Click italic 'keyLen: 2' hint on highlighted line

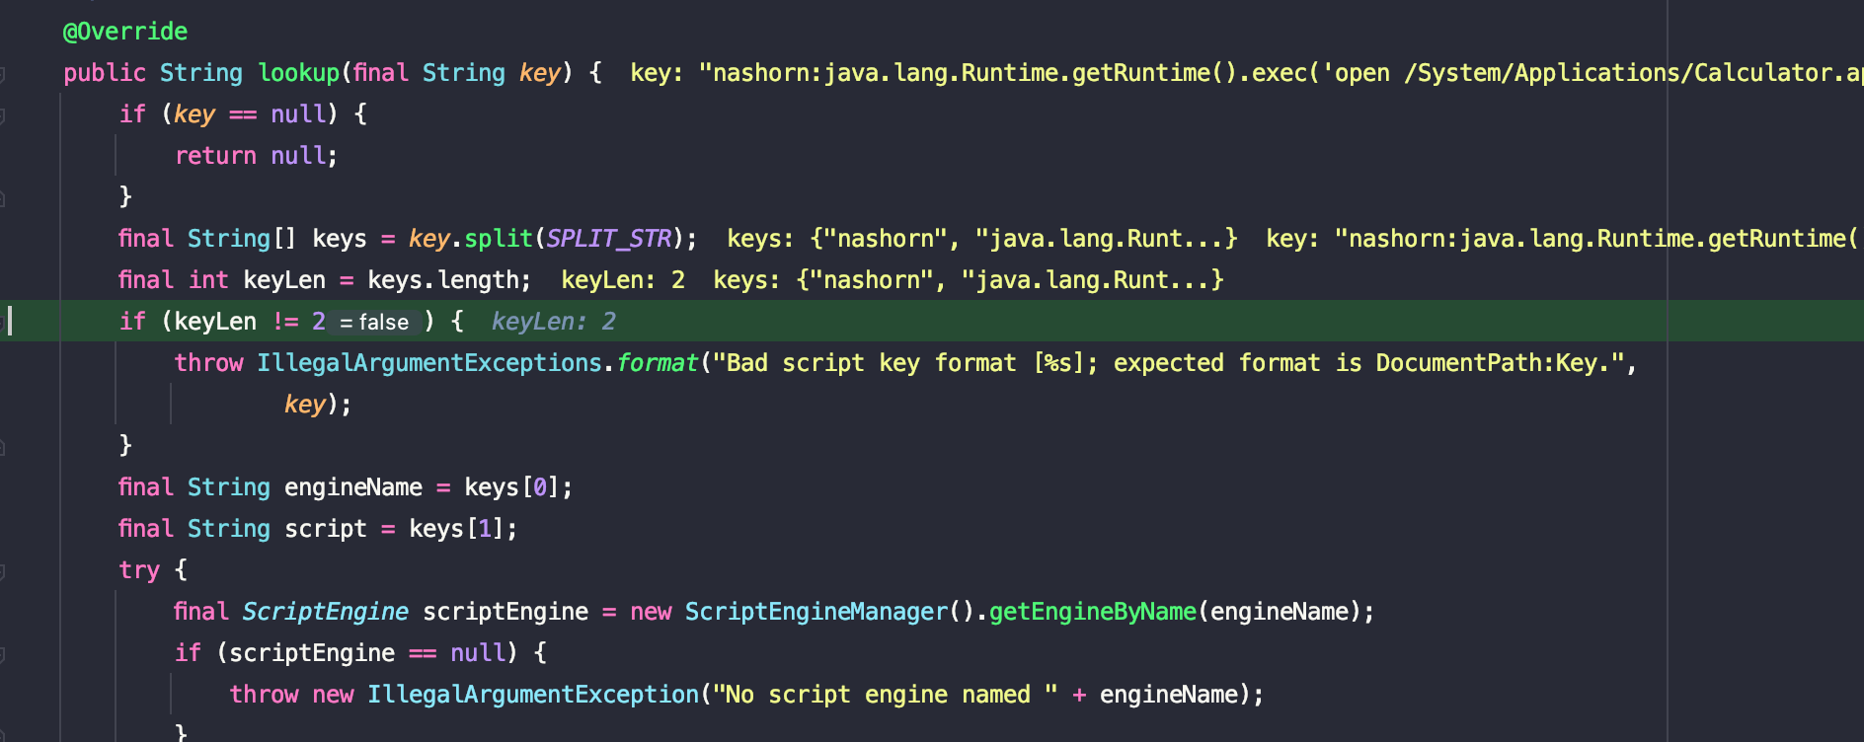(554, 322)
